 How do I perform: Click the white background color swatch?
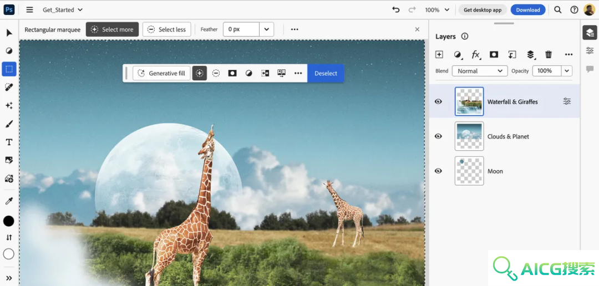[x=9, y=254]
